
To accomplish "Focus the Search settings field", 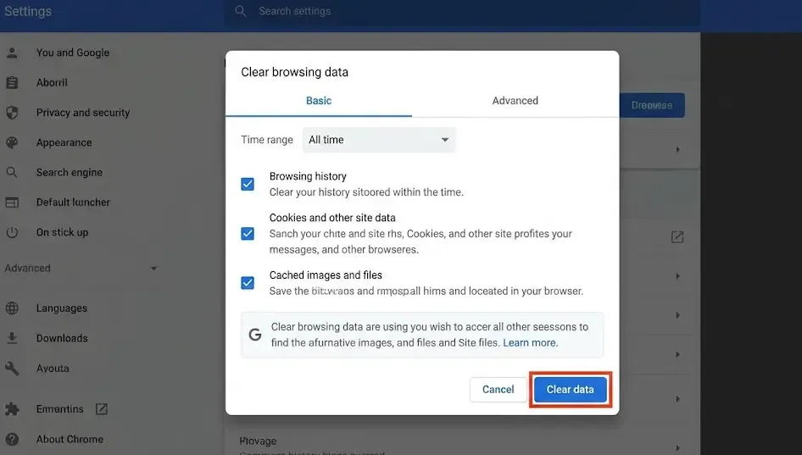I will [x=462, y=11].
